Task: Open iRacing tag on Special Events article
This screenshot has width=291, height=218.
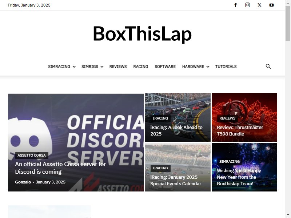Action: tap(160, 168)
